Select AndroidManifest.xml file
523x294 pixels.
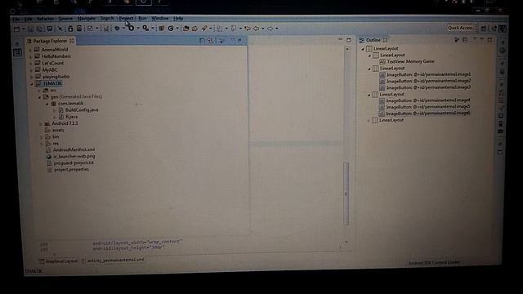coord(74,150)
